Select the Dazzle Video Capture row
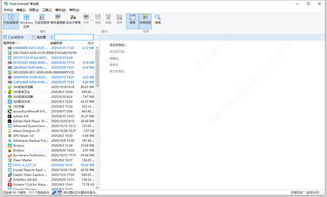 tap(49, 175)
